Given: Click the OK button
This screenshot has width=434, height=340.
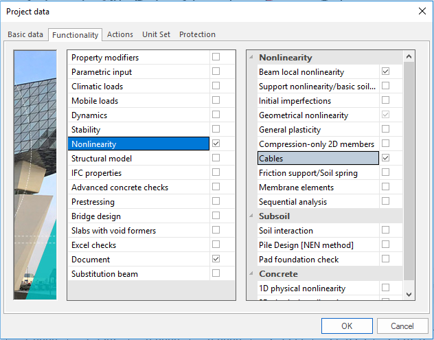Looking at the screenshot, I should click(x=347, y=326).
